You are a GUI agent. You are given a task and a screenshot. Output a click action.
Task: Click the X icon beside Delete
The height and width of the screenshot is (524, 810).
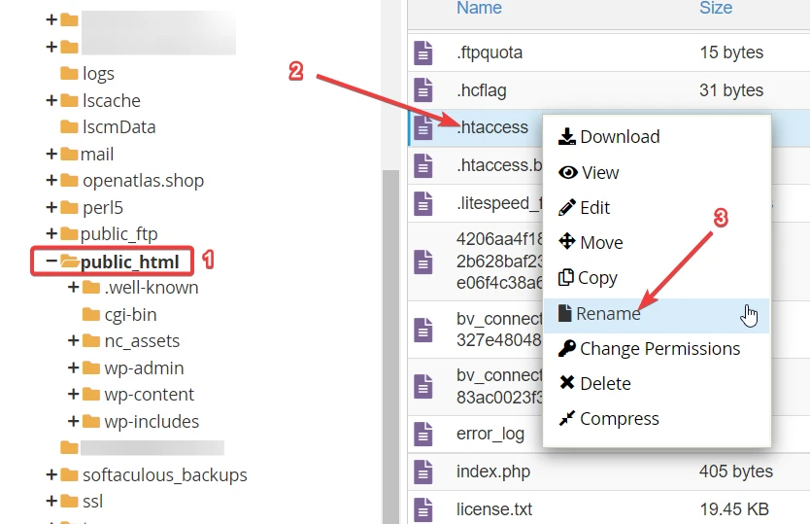click(567, 383)
